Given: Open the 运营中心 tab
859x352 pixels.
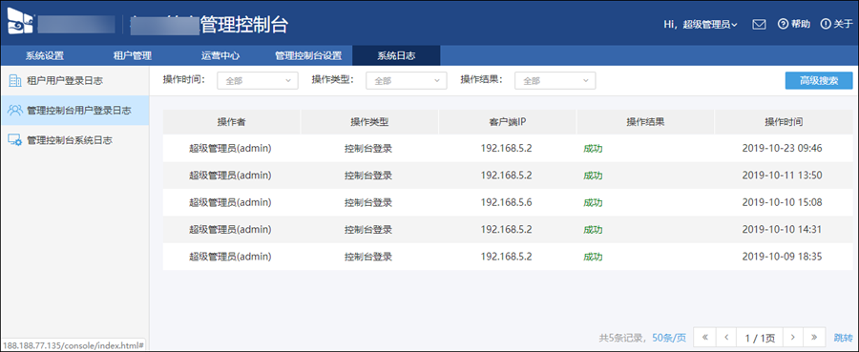Looking at the screenshot, I should [220, 55].
